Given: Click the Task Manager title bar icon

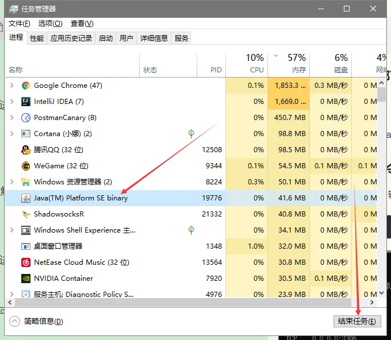Looking at the screenshot, I should (13, 9).
